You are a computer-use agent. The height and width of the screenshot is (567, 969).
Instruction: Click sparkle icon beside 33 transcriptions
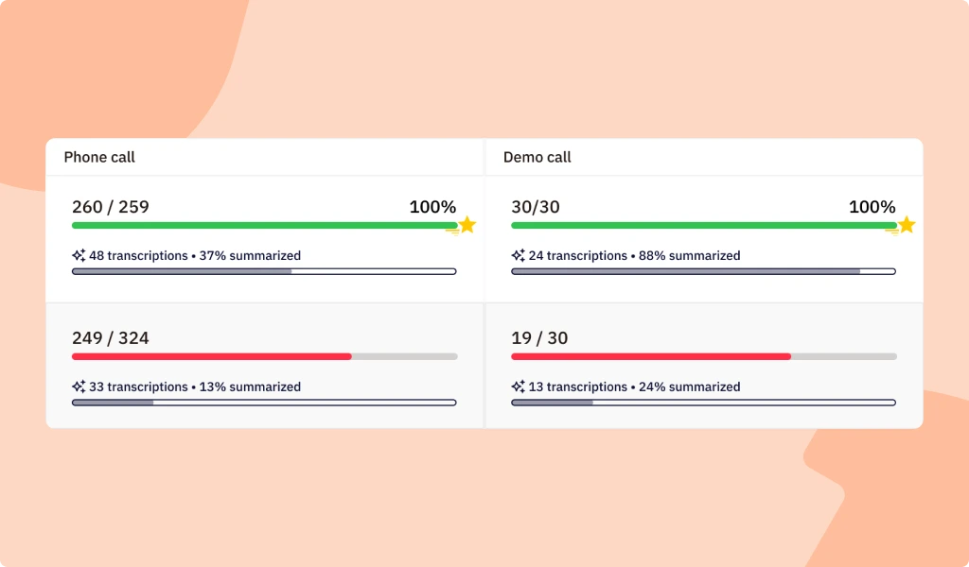79,387
